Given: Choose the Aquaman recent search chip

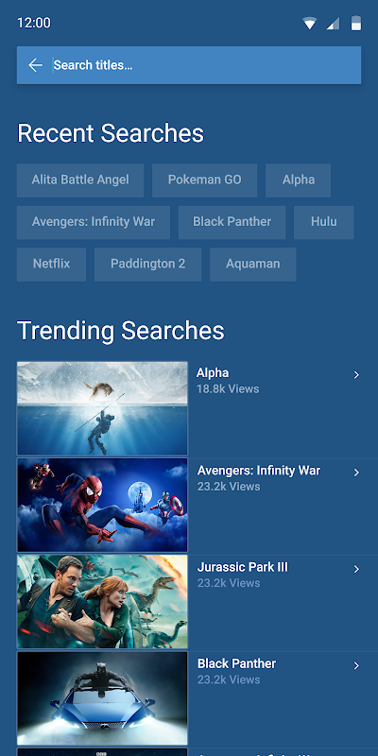Looking at the screenshot, I should [x=252, y=265].
